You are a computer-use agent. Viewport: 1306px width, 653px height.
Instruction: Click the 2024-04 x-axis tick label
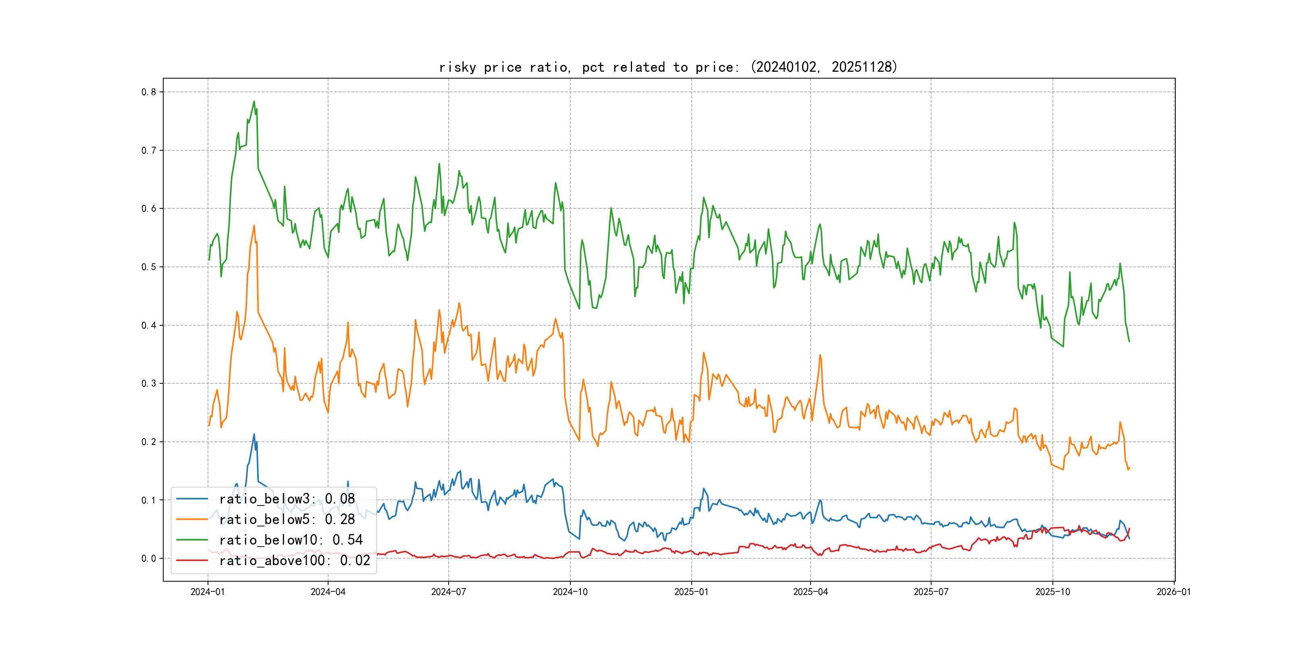[x=328, y=592]
